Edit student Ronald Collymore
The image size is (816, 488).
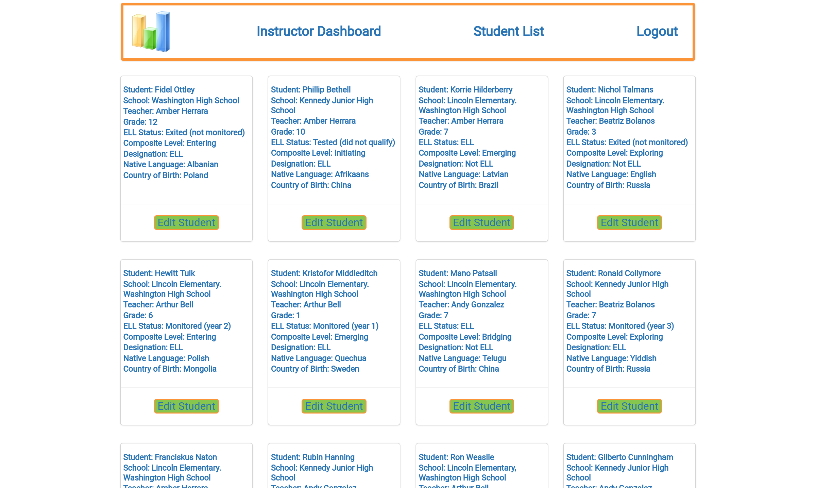[x=629, y=406]
